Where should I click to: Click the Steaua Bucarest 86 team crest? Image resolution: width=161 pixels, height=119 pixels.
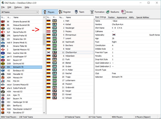tap(3, 25)
